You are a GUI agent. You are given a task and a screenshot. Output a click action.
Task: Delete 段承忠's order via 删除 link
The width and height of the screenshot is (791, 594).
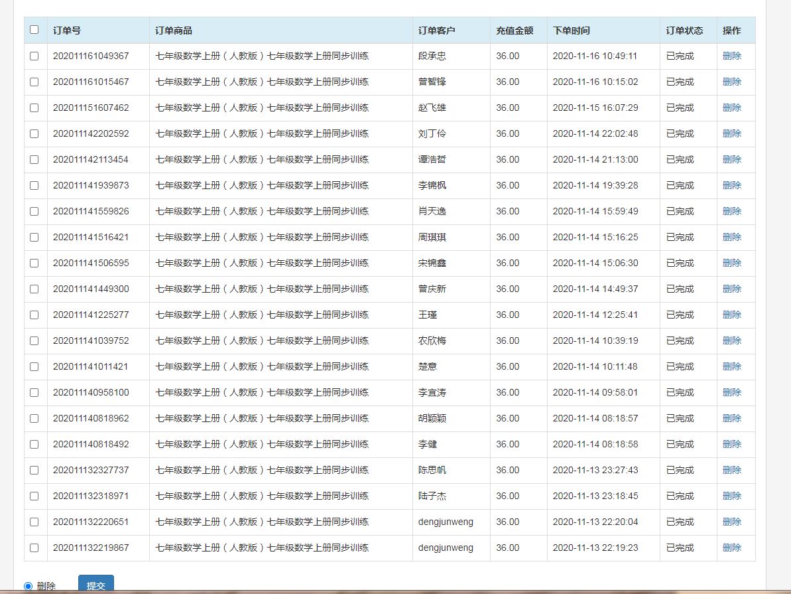click(x=731, y=56)
